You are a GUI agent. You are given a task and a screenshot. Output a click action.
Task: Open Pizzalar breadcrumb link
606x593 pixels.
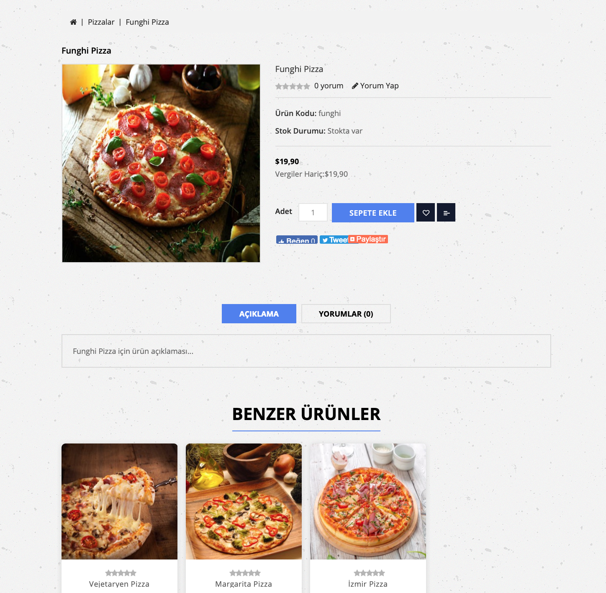click(101, 22)
